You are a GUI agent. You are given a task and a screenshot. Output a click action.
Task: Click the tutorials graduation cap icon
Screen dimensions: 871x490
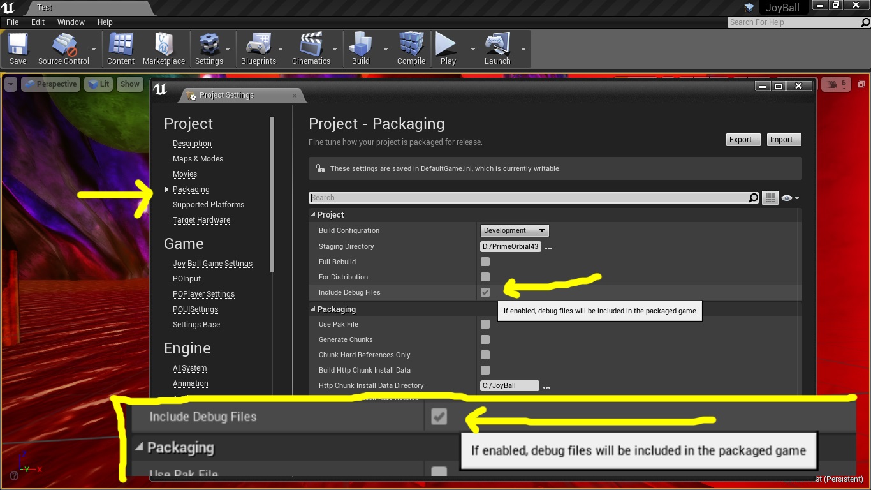(x=749, y=8)
